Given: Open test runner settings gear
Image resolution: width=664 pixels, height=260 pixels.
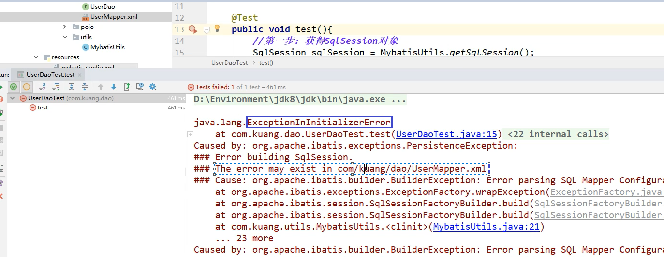Looking at the screenshot, I should pyautogui.click(x=153, y=87).
